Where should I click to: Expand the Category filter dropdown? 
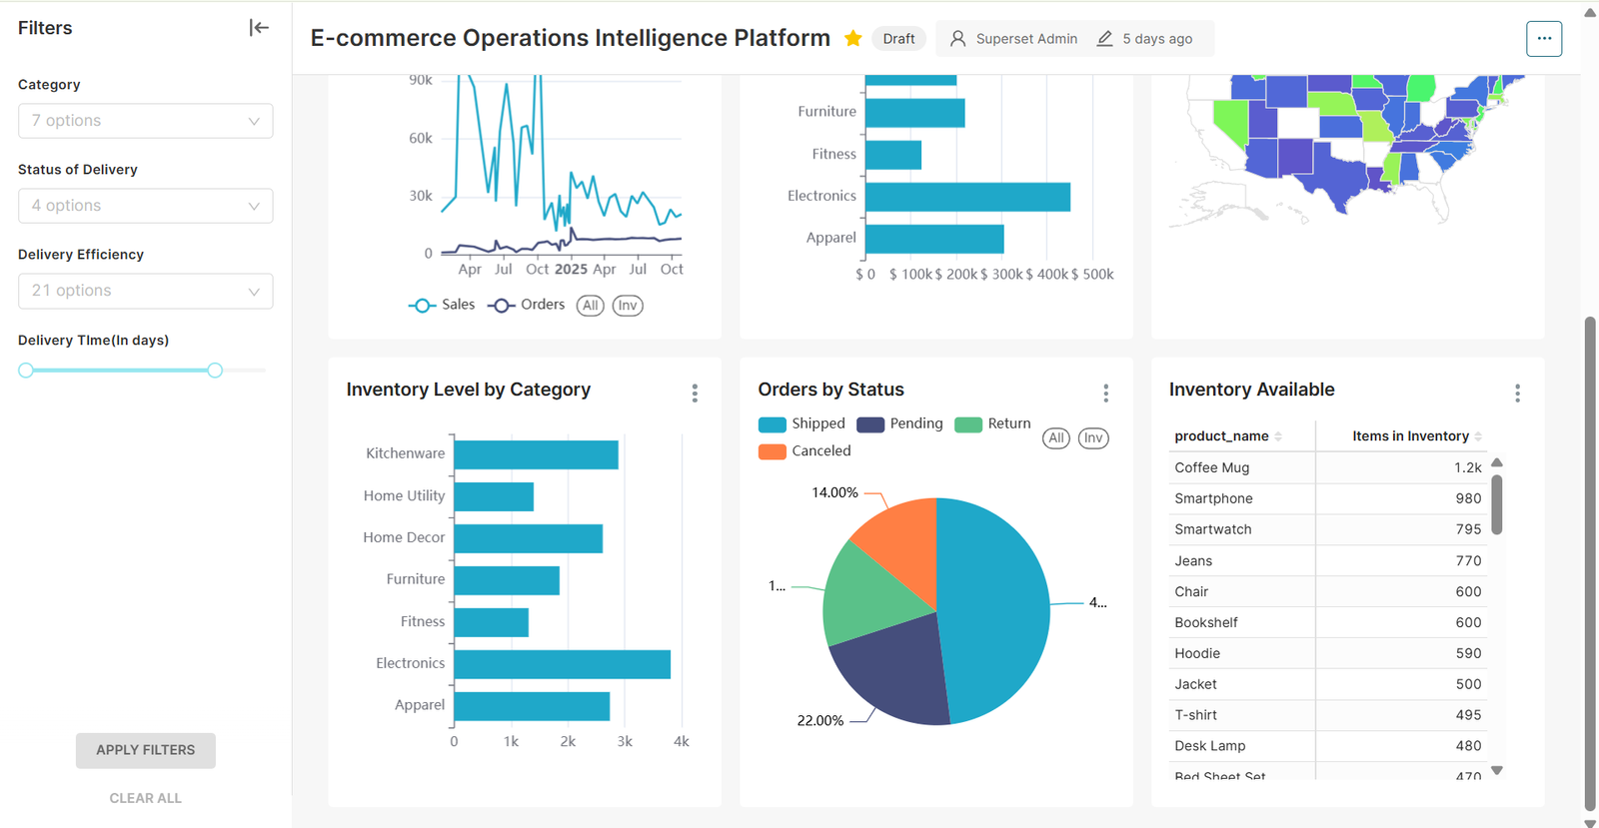(x=145, y=121)
